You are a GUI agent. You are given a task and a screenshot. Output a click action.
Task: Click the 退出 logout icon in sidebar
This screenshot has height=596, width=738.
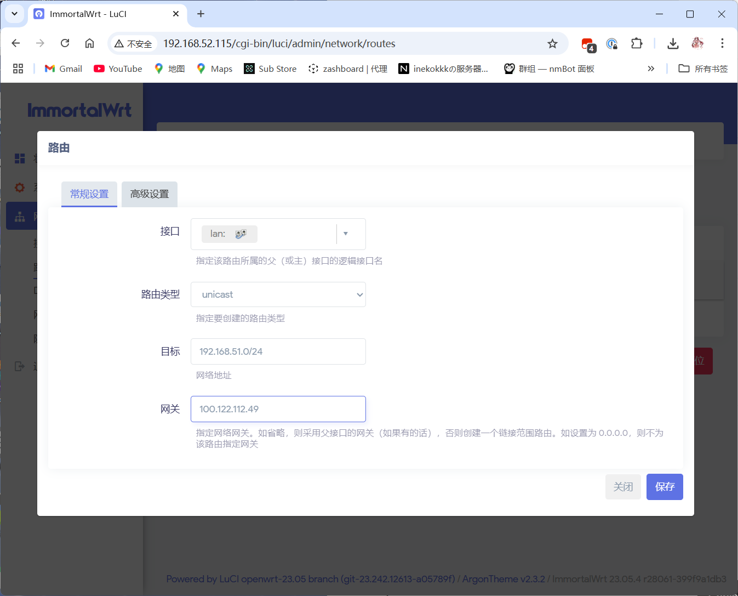(19, 366)
